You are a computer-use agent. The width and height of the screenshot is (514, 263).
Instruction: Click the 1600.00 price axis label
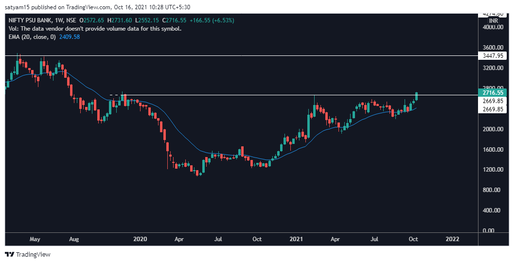(493, 149)
